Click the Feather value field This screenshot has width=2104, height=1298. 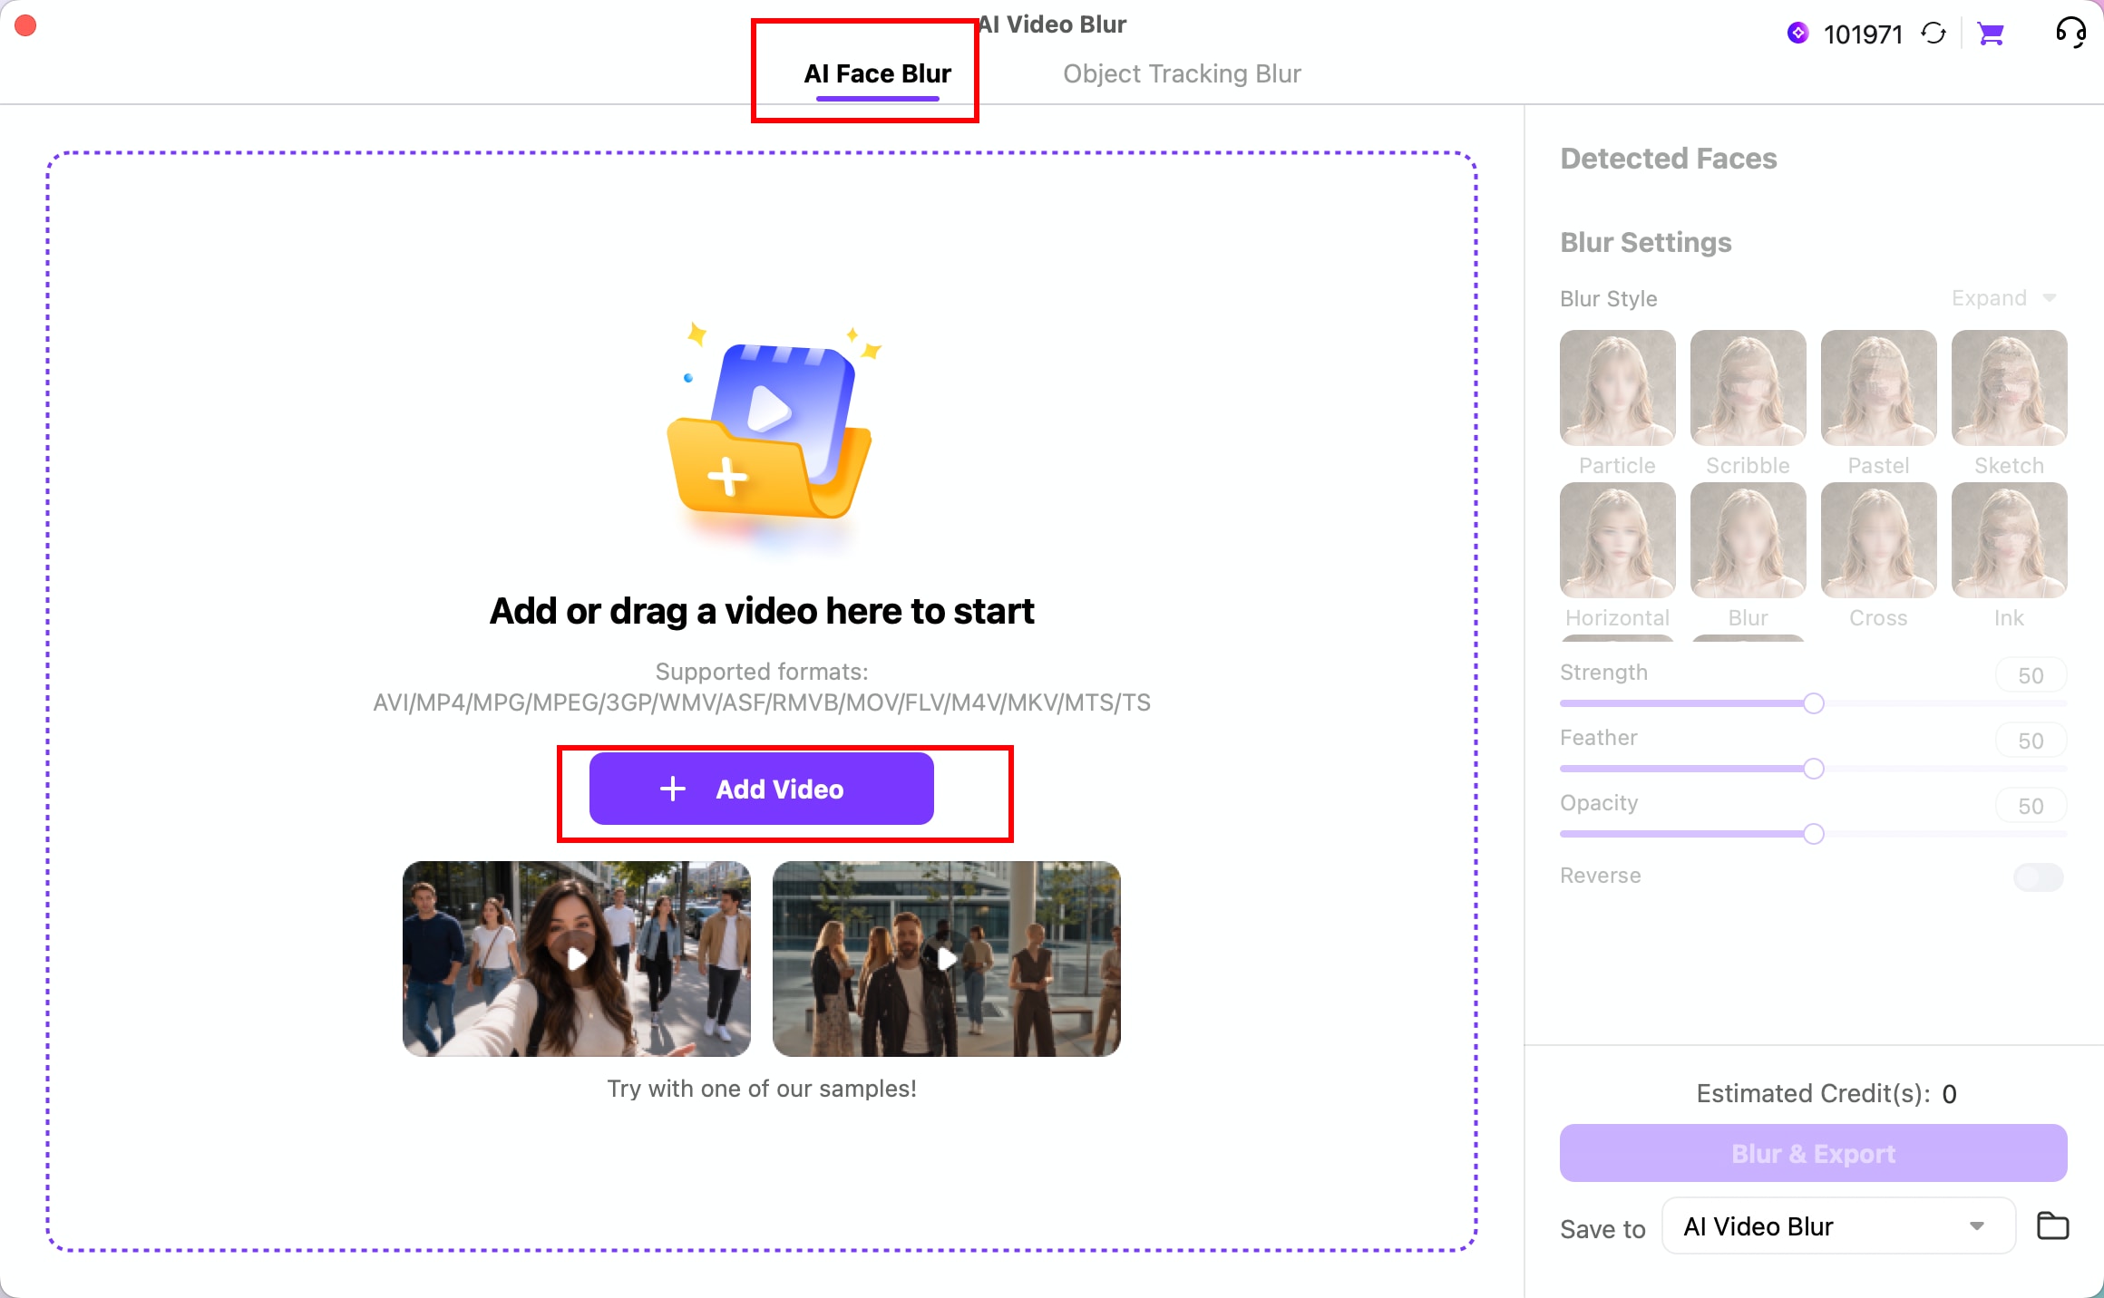click(x=2031, y=741)
